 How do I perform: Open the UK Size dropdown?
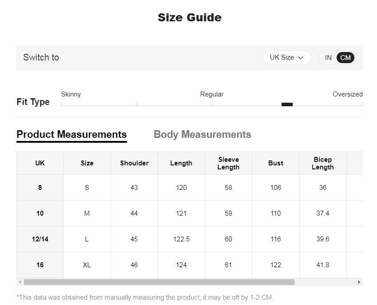[286, 57]
